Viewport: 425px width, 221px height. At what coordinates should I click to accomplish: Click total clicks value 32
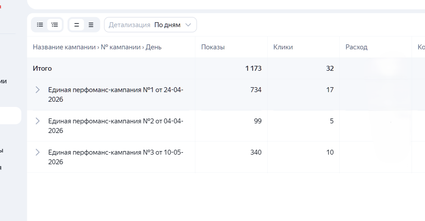[x=330, y=68]
